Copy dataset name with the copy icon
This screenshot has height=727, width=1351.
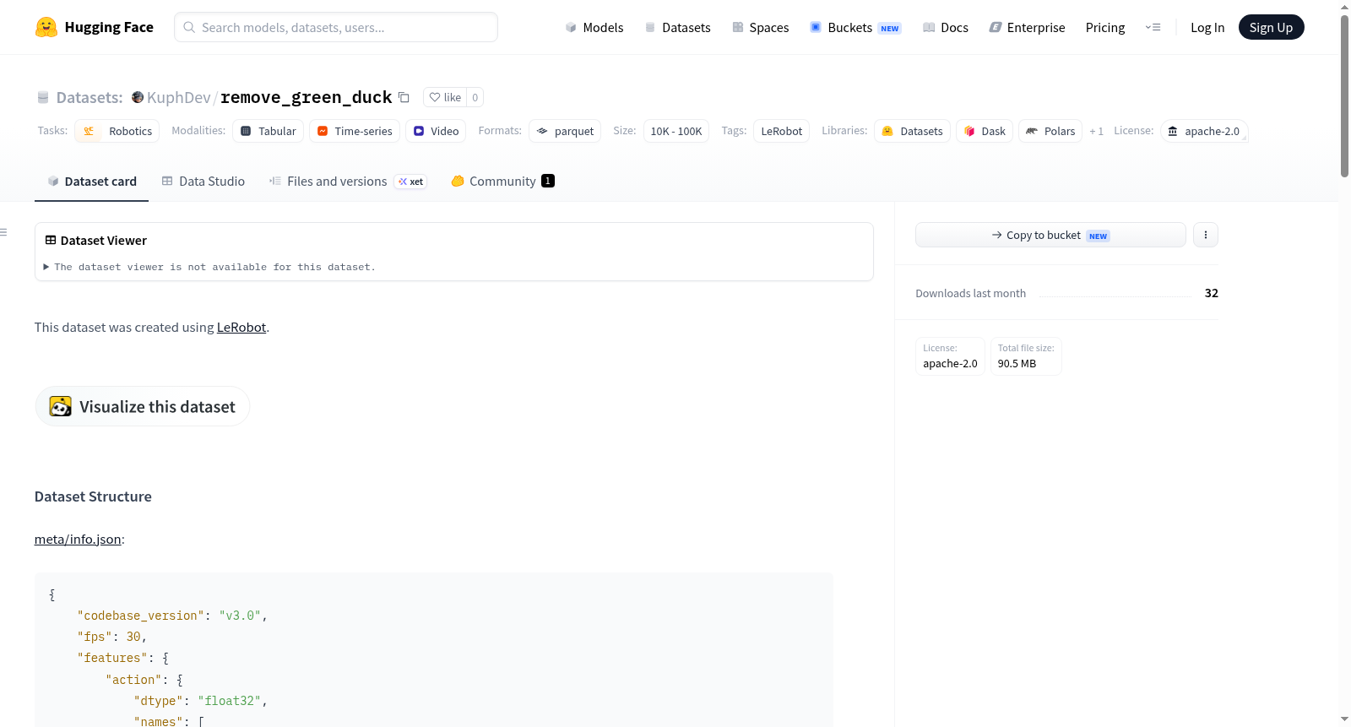404,97
